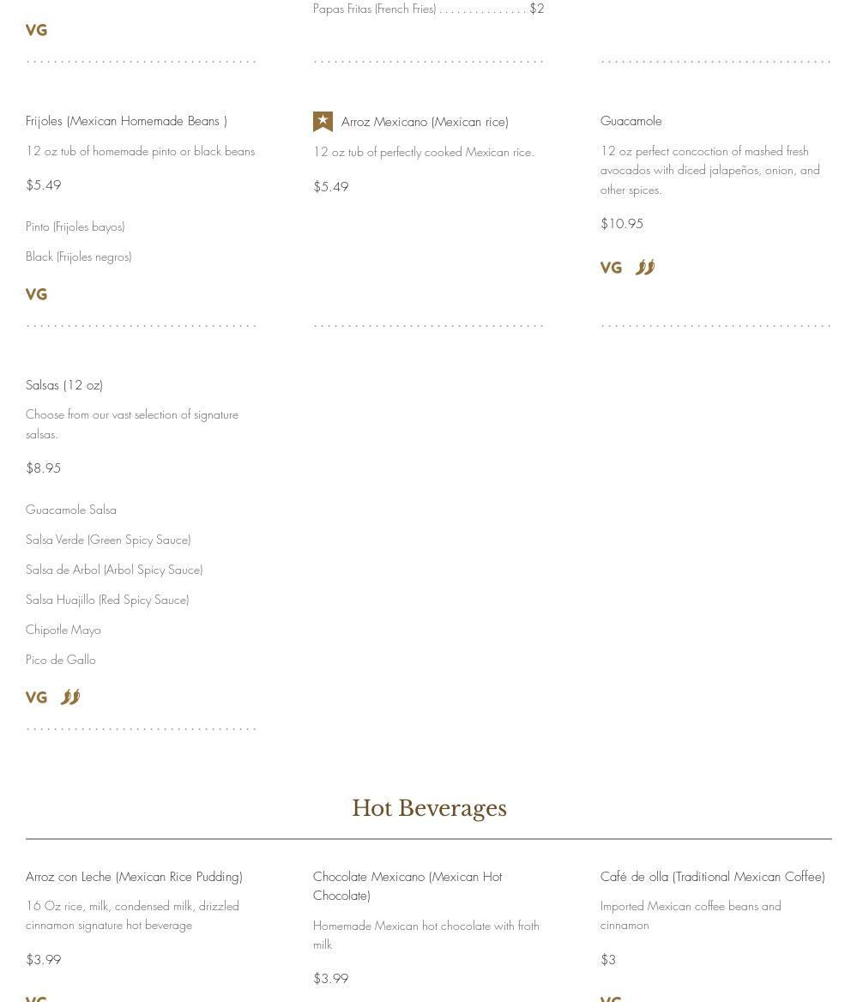The image size is (857, 1002).
Task: Click the Hot Beverages section heading
Action: [x=429, y=808]
